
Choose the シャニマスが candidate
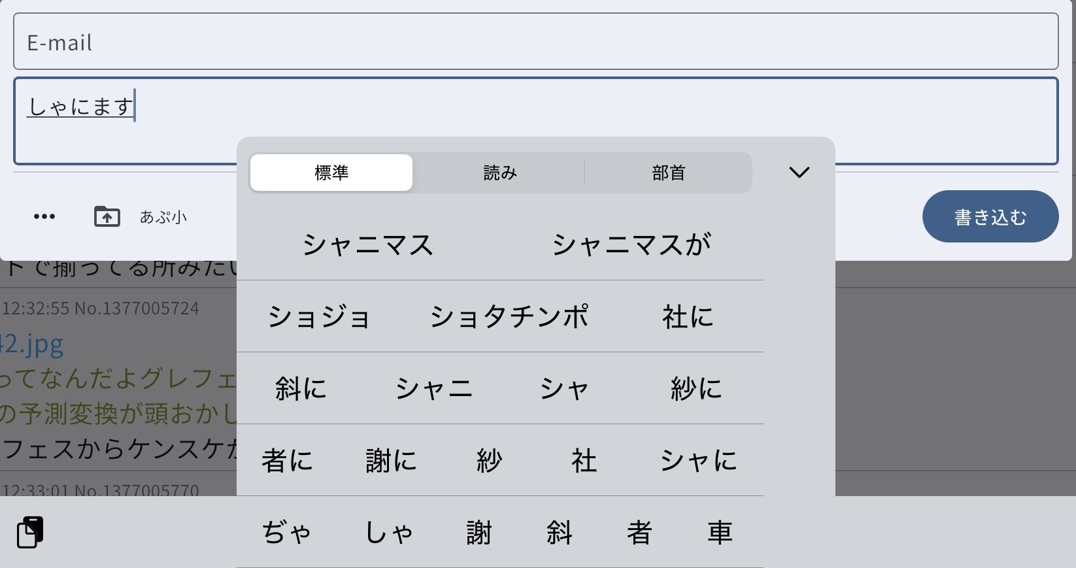click(631, 245)
